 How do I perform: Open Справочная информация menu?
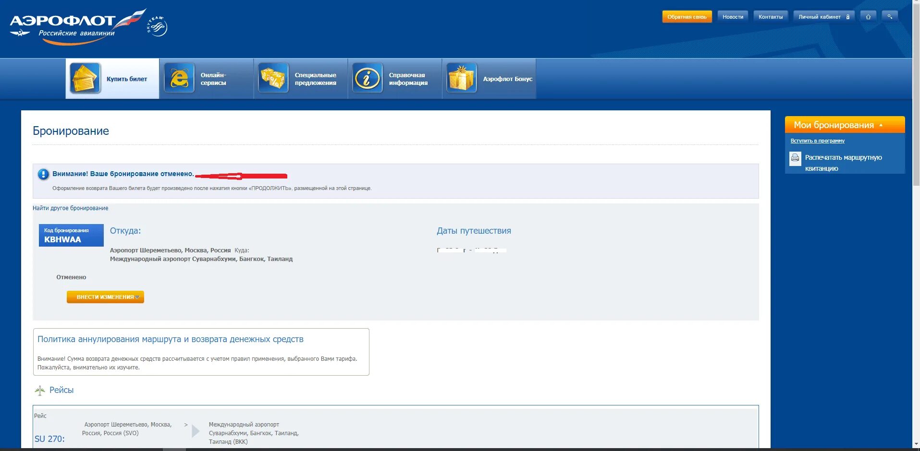coord(395,79)
